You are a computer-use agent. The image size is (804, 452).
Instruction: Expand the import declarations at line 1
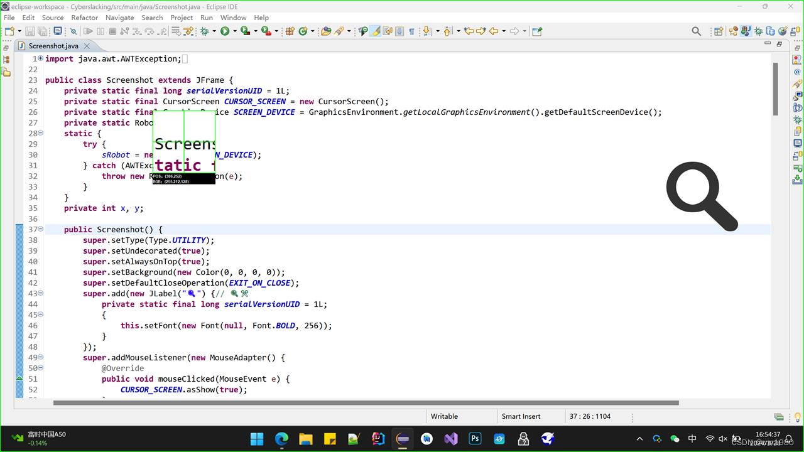(39, 58)
